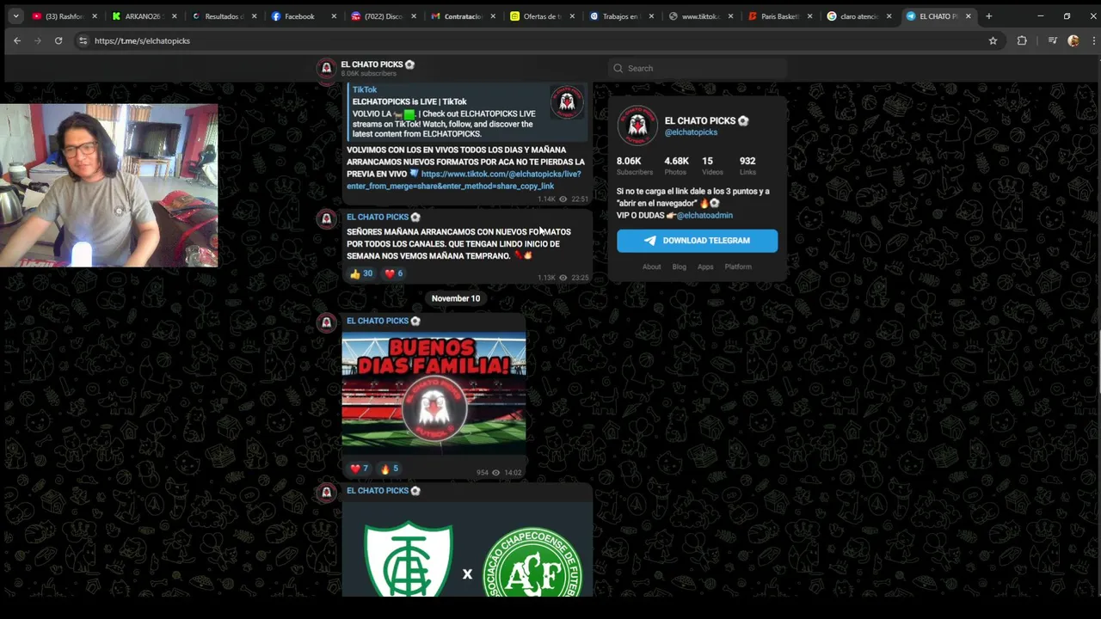Open the Apps footer link
1101x619 pixels.
[705, 267]
